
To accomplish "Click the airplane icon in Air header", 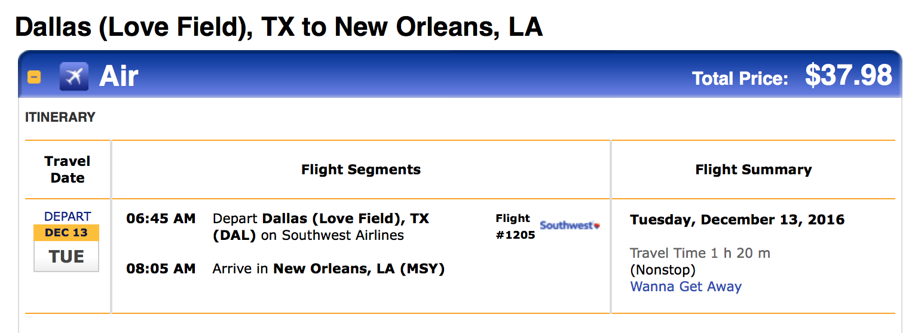I will [74, 77].
